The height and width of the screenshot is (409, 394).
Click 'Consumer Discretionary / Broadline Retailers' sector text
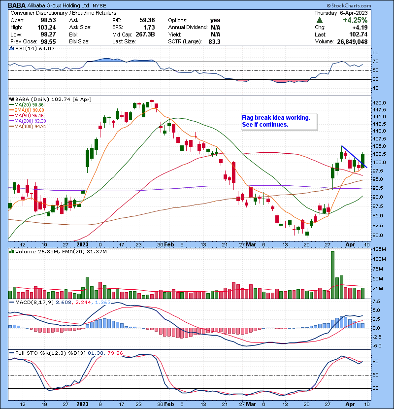pyautogui.click(x=64, y=13)
